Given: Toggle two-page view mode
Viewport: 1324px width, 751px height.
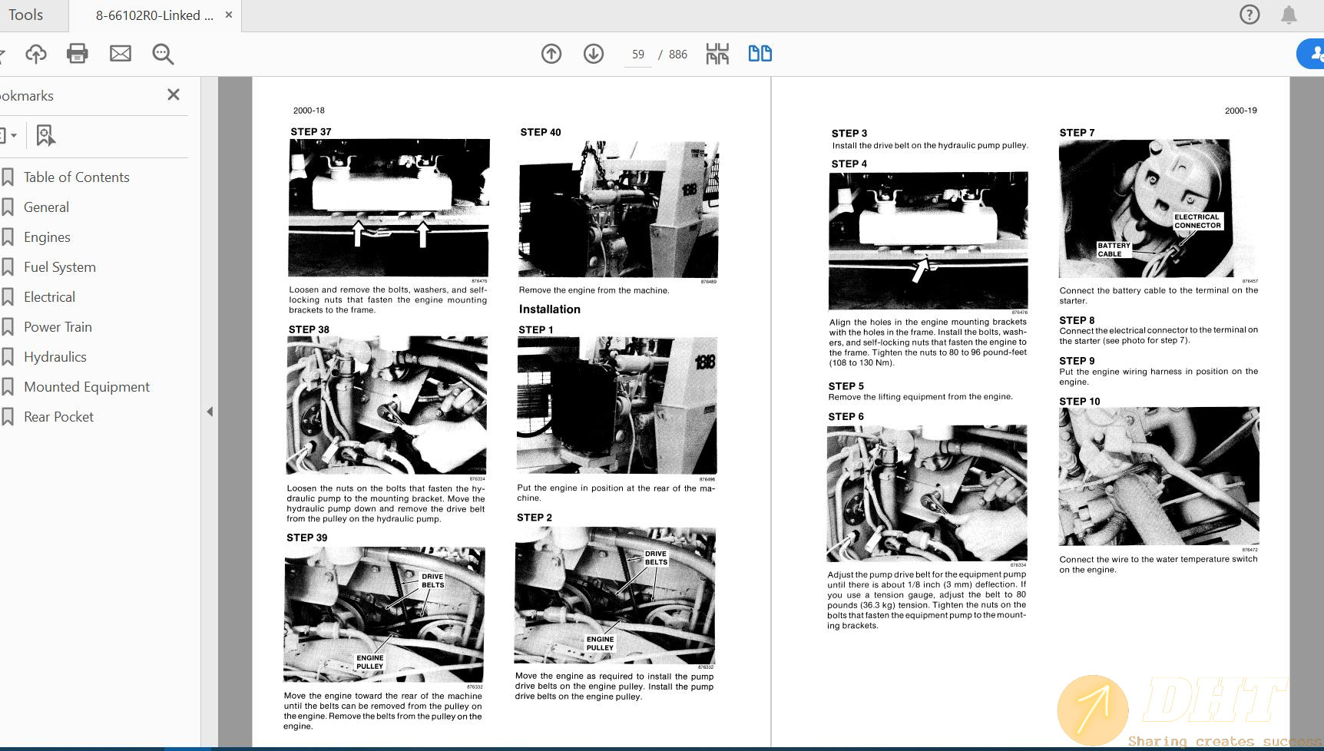Looking at the screenshot, I should [x=760, y=54].
